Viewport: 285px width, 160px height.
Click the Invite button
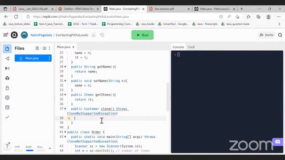(x=266, y=35)
